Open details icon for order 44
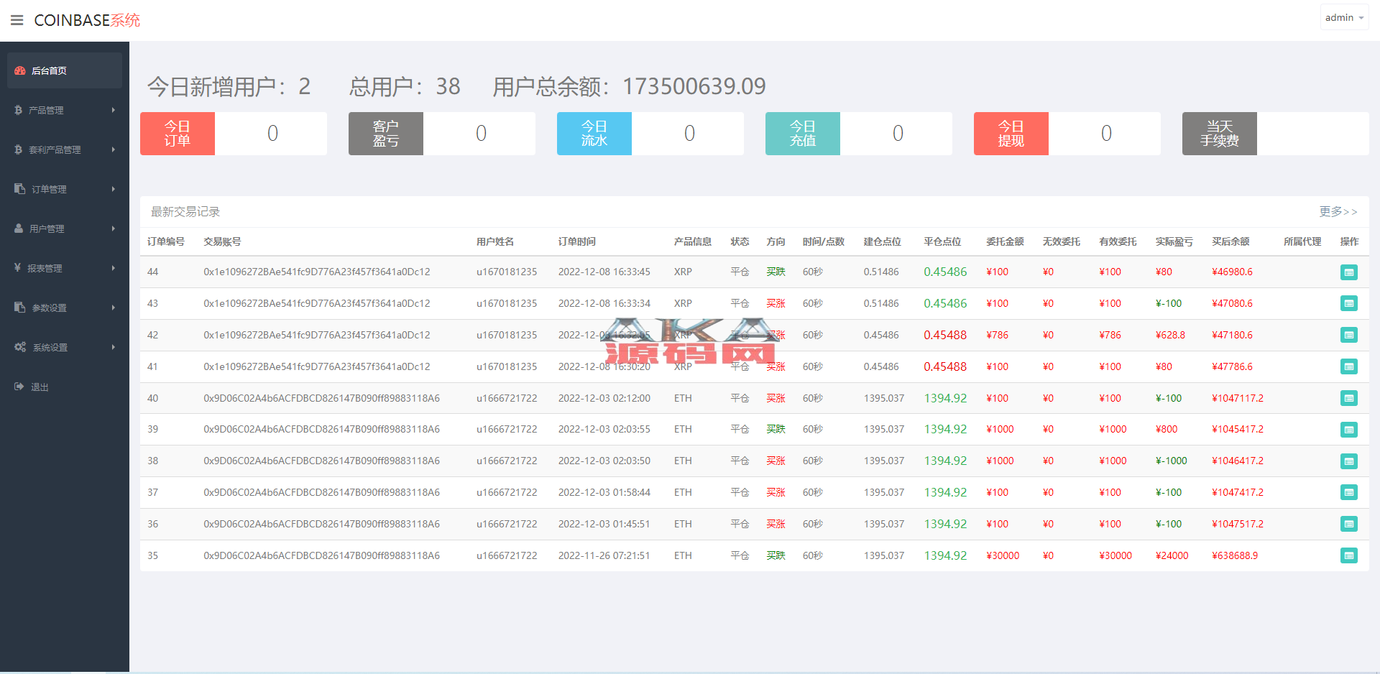Image resolution: width=1380 pixels, height=674 pixels. (x=1348, y=272)
